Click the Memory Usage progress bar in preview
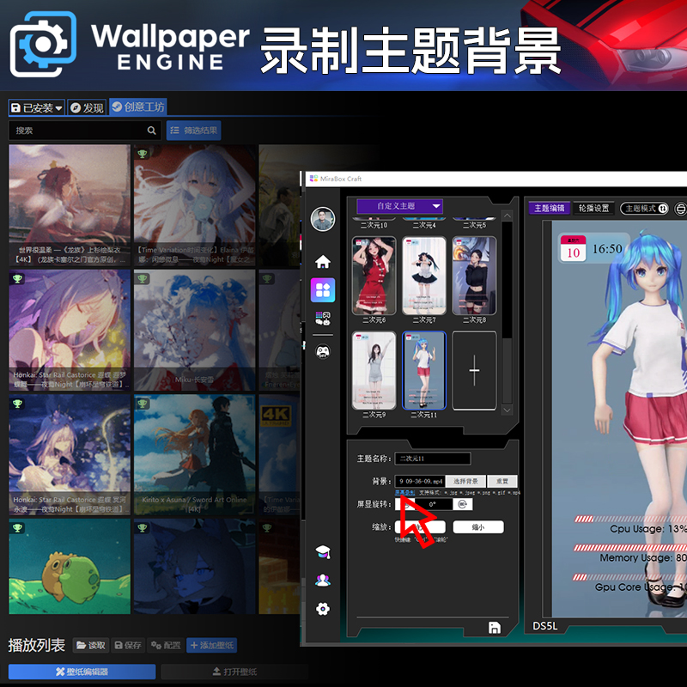This screenshot has height=687, width=687. coord(630,548)
